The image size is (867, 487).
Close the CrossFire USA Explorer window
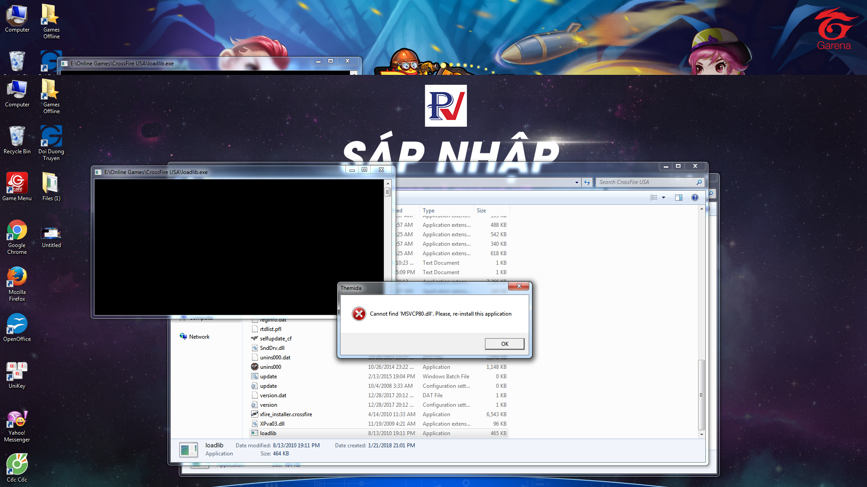695,166
